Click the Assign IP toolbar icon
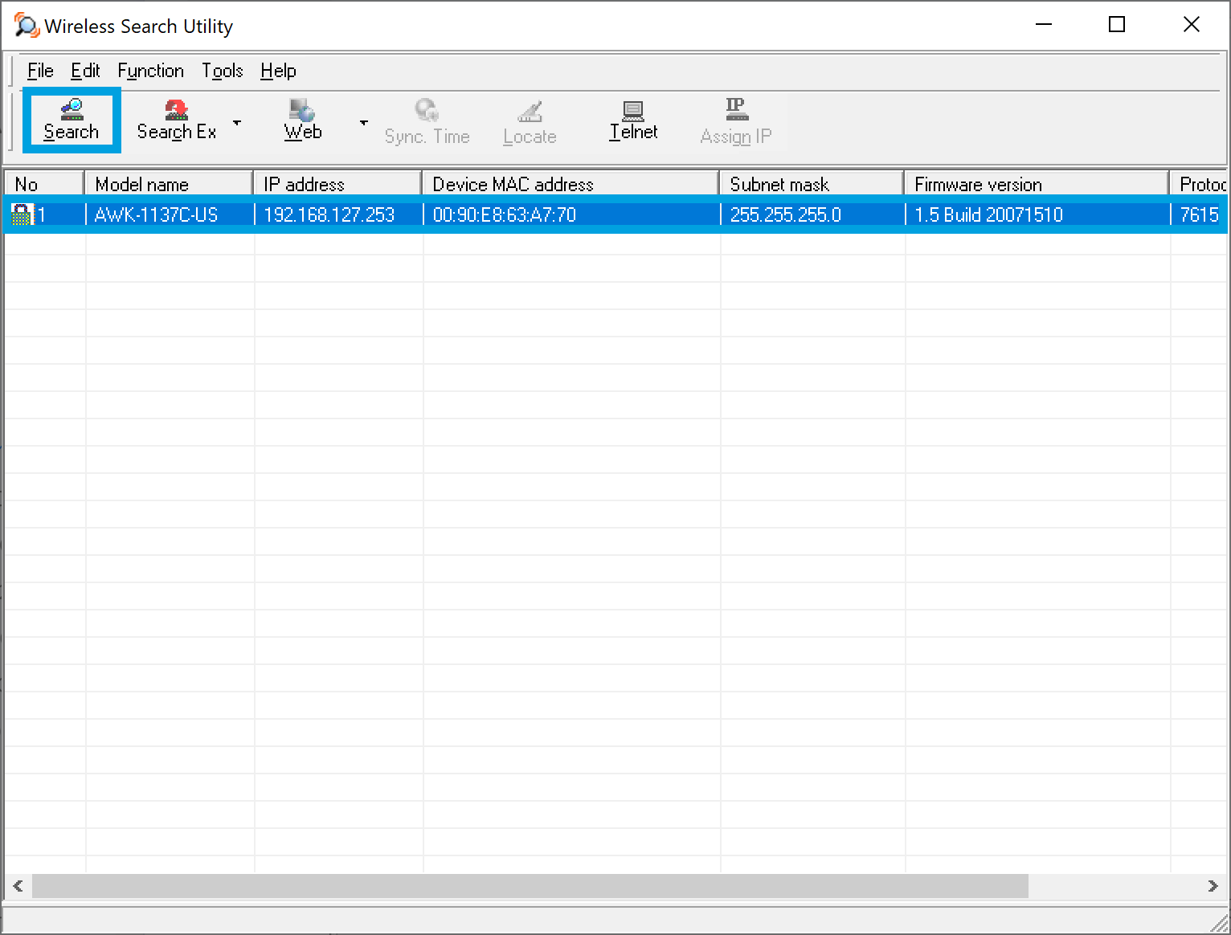Screen dimensions: 1231x935 (x=735, y=122)
